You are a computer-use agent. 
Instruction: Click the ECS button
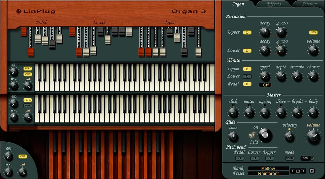coord(305,158)
